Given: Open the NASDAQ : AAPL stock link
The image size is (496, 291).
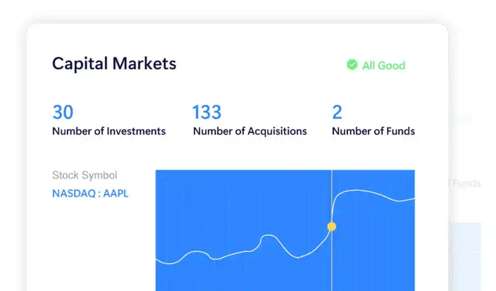Looking at the screenshot, I should 90,194.
